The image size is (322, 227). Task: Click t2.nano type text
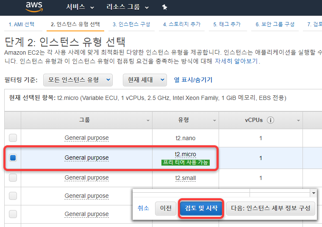(x=186, y=138)
